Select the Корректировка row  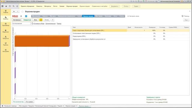pos(130,36)
